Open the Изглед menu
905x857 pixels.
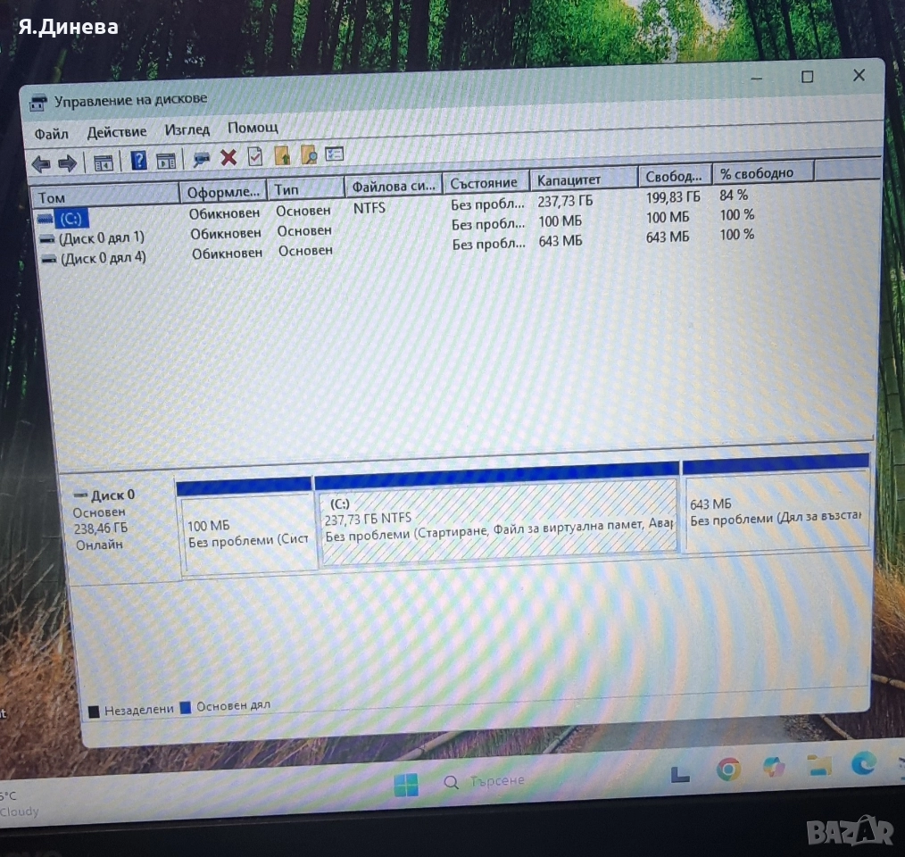pyautogui.click(x=187, y=129)
